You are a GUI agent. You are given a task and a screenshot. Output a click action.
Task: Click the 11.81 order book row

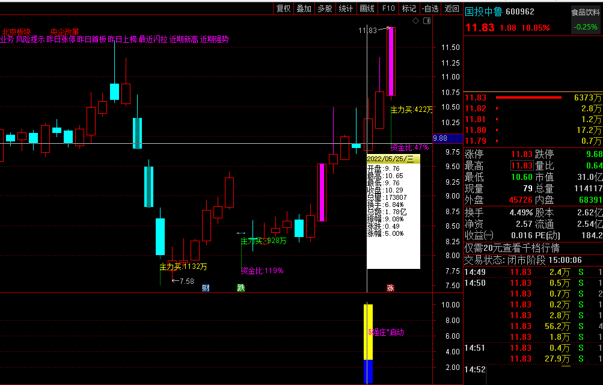[x=533, y=119]
